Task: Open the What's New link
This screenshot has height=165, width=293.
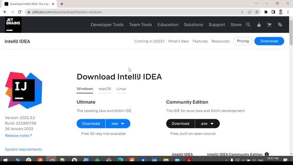Action: click(179, 41)
